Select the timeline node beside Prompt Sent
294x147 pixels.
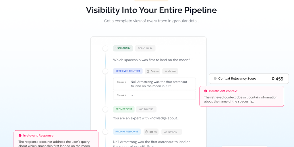(x=105, y=109)
